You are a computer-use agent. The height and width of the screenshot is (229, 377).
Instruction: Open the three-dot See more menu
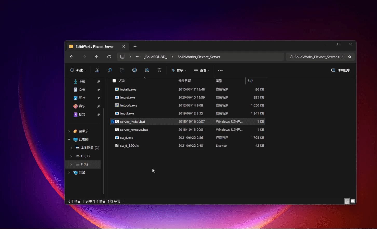tap(220, 70)
